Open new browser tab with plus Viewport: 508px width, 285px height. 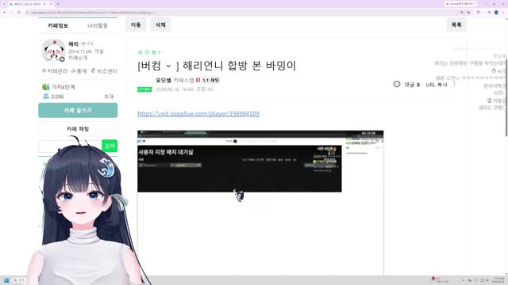coord(58,4)
